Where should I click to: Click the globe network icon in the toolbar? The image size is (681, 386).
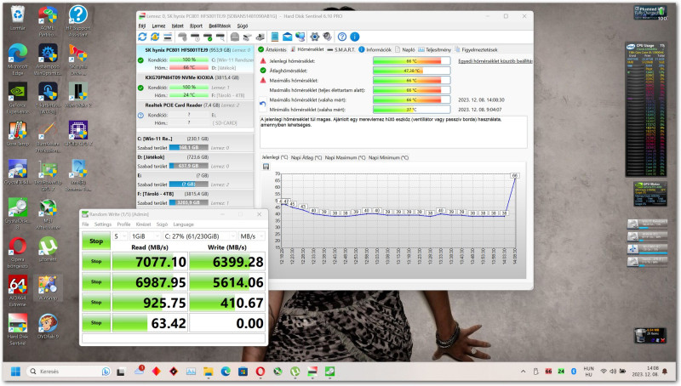(x=300, y=37)
